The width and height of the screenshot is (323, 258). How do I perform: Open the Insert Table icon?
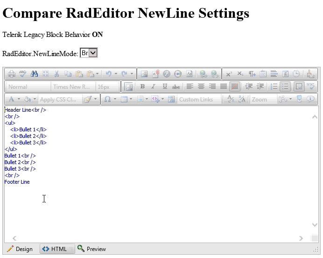pos(124,100)
